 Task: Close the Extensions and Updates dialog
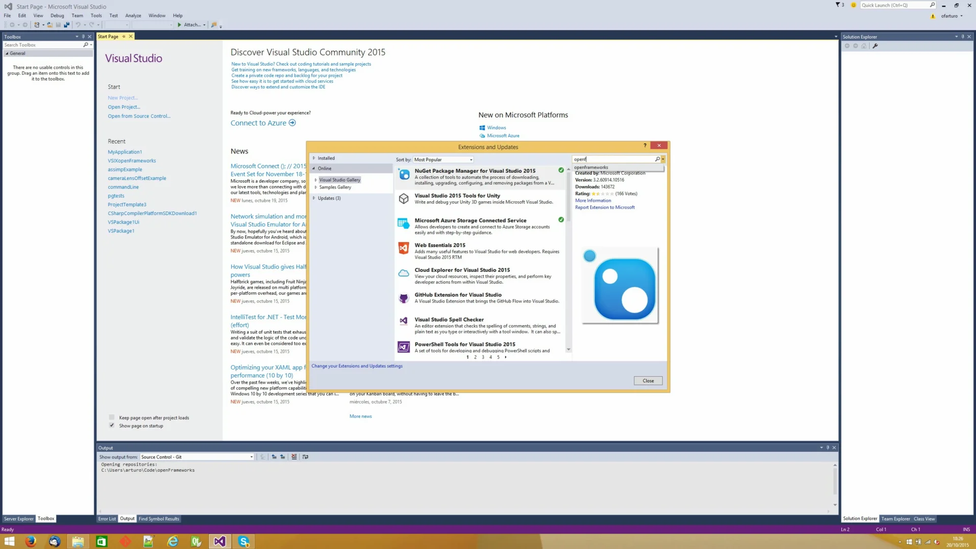(x=648, y=380)
